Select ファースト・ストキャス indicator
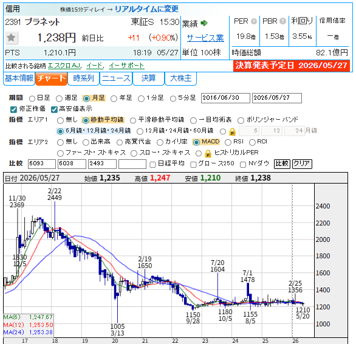The width and height of the screenshot is (356, 344). pyautogui.click(x=60, y=153)
